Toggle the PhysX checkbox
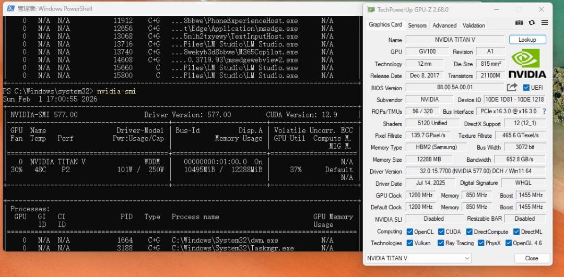The width and height of the screenshot is (564, 277). pos(481,243)
